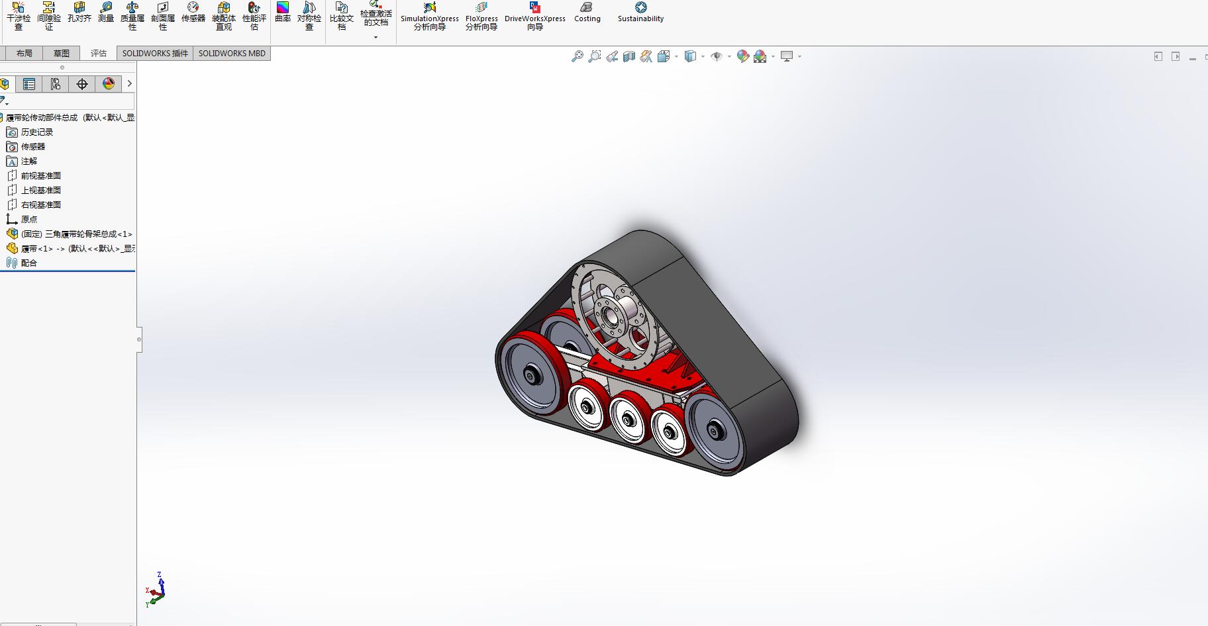Switch to the 草图 (Sketch) tab
The width and height of the screenshot is (1208, 626).
coord(62,54)
